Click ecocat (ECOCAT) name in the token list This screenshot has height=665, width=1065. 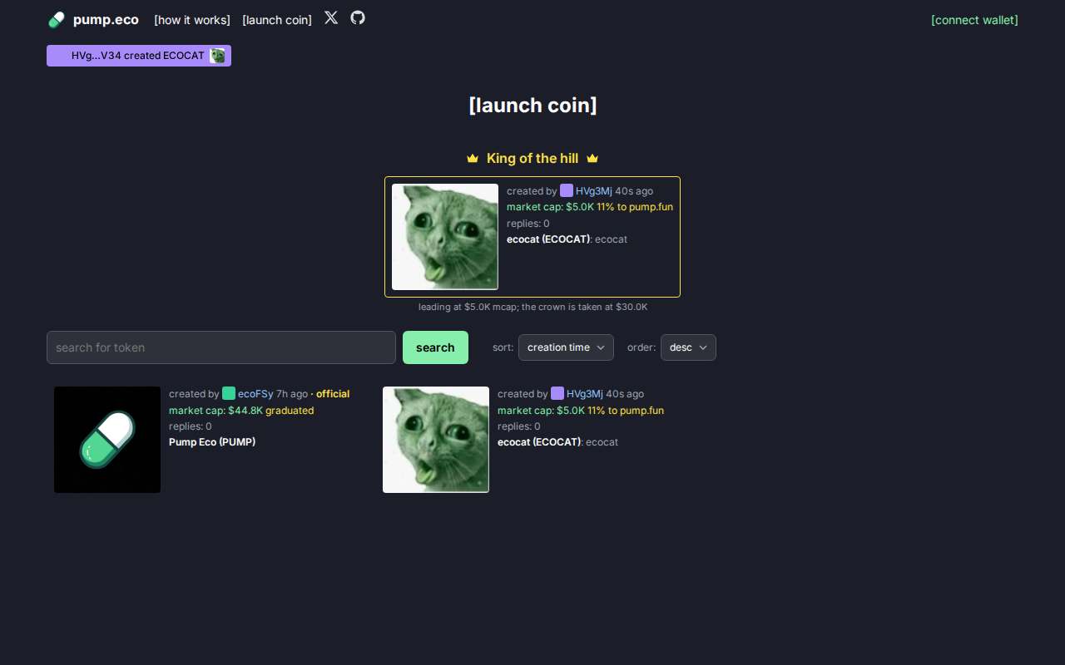click(x=539, y=442)
